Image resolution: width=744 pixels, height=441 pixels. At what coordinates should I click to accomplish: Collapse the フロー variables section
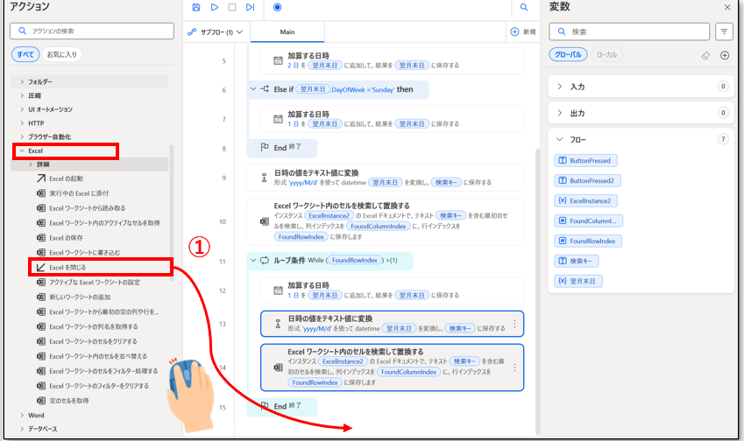click(560, 139)
